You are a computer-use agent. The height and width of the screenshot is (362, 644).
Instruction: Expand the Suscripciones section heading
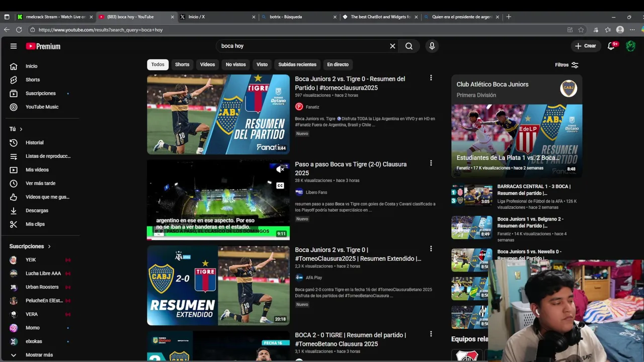(30, 246)
